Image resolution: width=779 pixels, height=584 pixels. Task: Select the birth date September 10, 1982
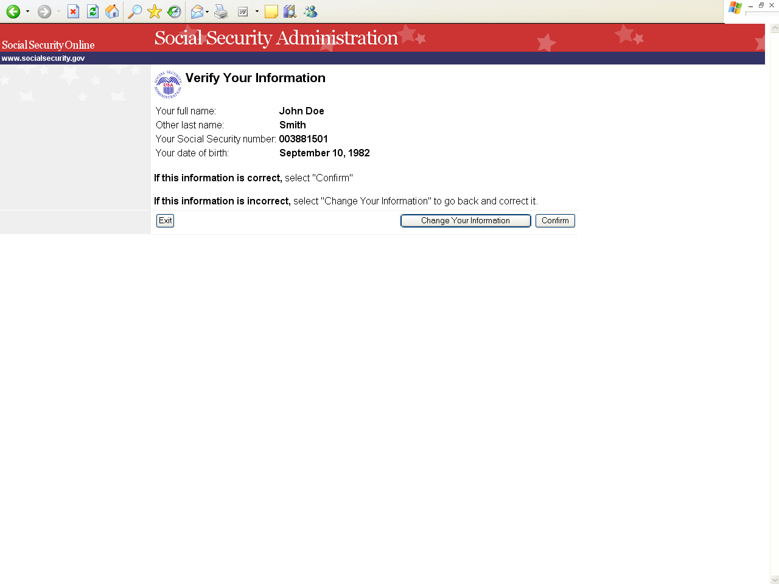(324, 153)
